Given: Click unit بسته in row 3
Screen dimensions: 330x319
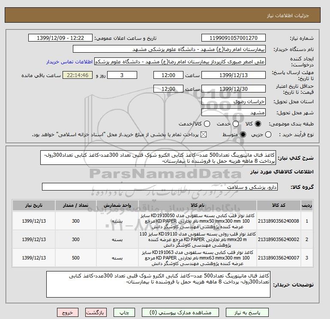Looking at the screenshot, I should point(117,258).
